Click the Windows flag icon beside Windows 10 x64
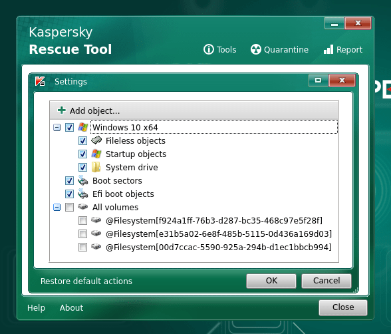The image size is (391, 334). [x=82, y=127]
